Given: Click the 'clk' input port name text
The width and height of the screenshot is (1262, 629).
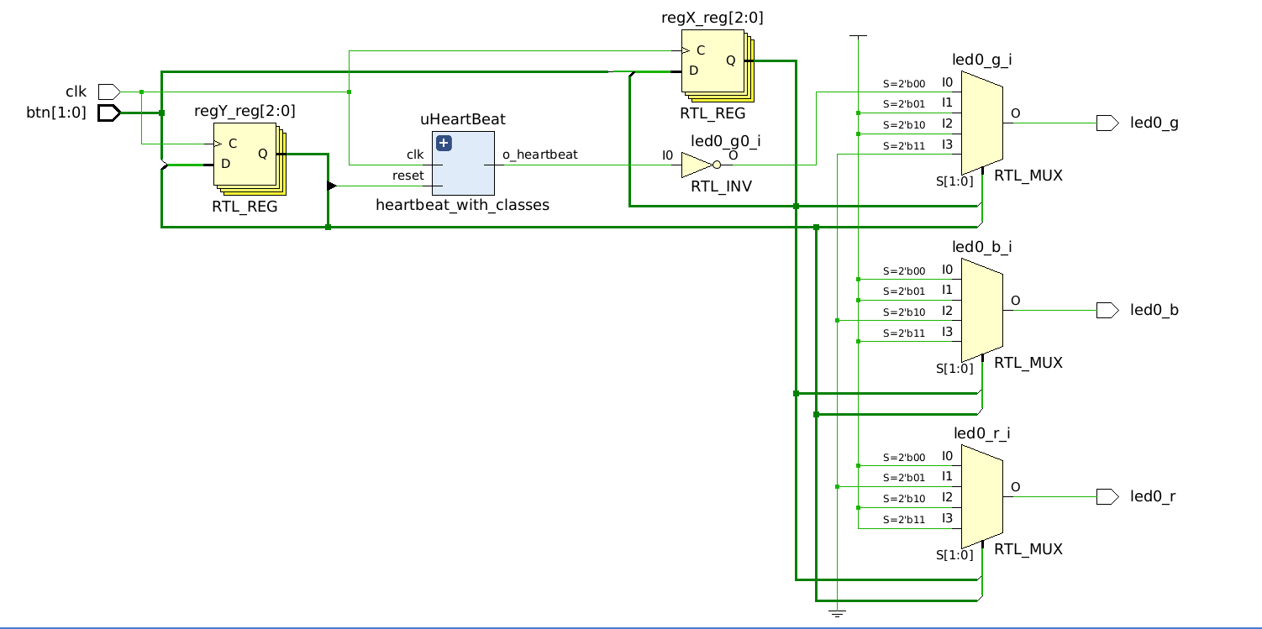Looking at the screenshot, I should pyautogui.click(x=76, y=91).
